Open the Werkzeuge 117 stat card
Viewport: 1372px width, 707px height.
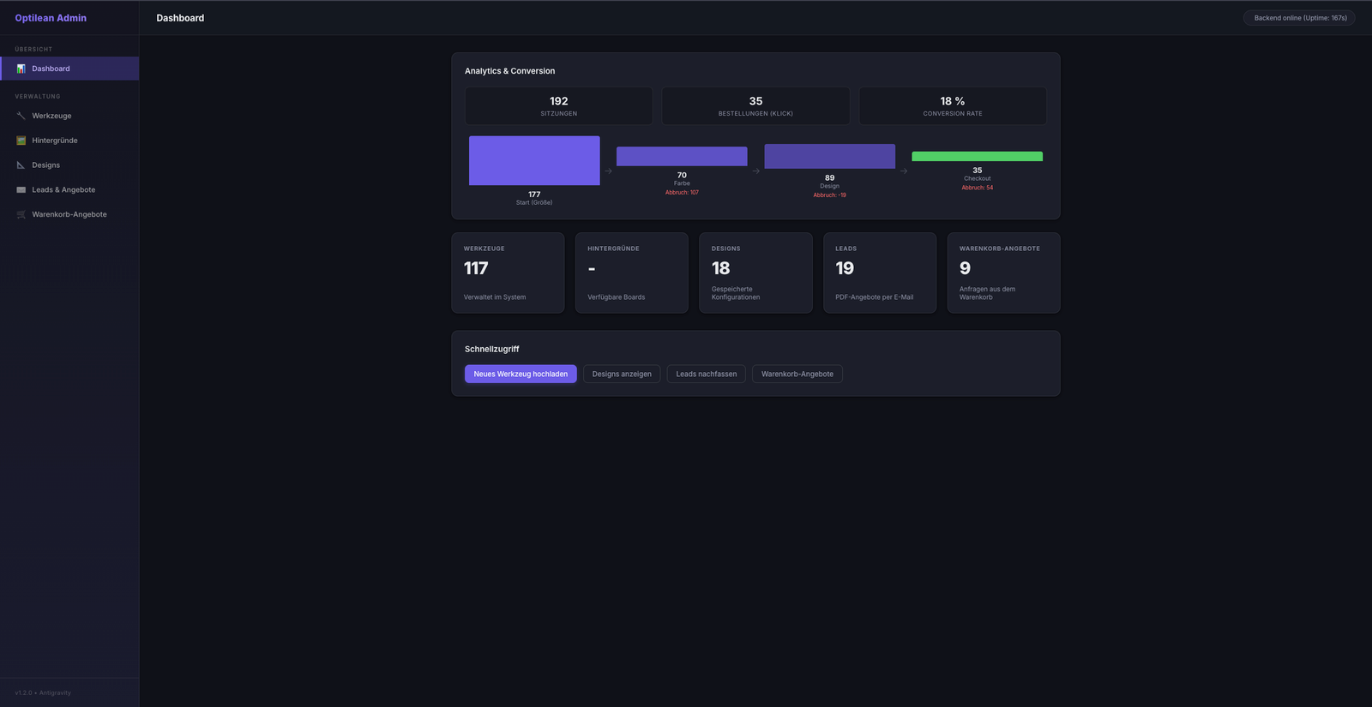coord(508,273)
